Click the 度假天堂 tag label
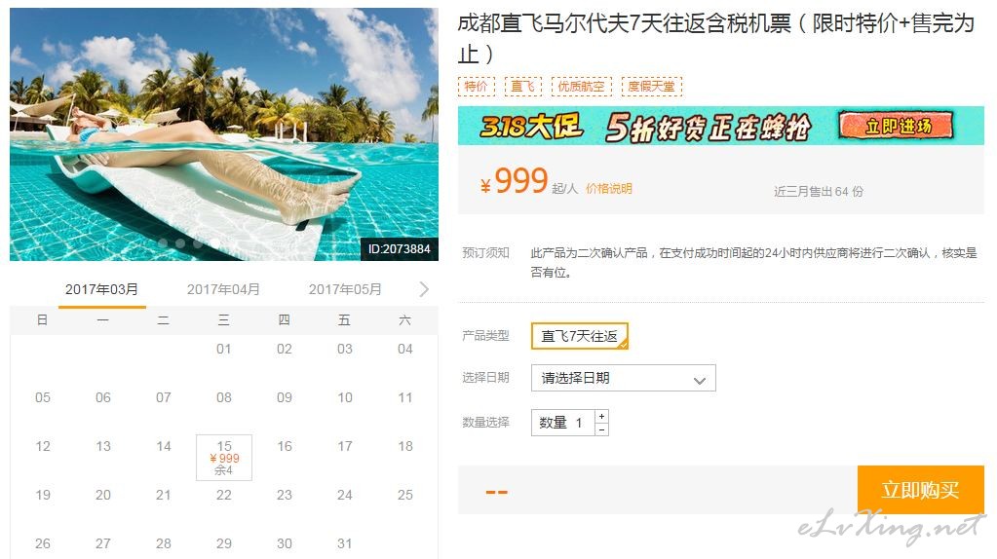 tap(651, 87)
